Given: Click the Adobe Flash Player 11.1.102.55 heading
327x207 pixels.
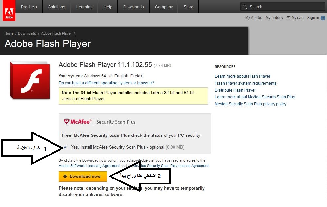Looking at the screenshot, I should (x=105, y=65).
